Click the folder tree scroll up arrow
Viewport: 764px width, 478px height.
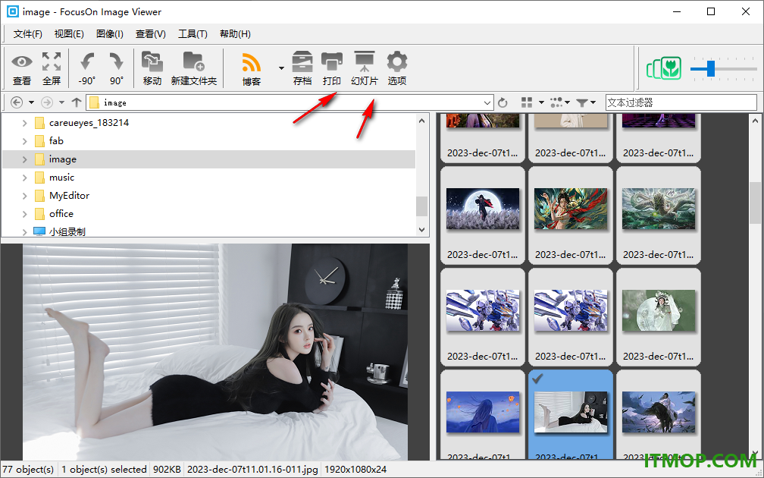coord(422,121)
